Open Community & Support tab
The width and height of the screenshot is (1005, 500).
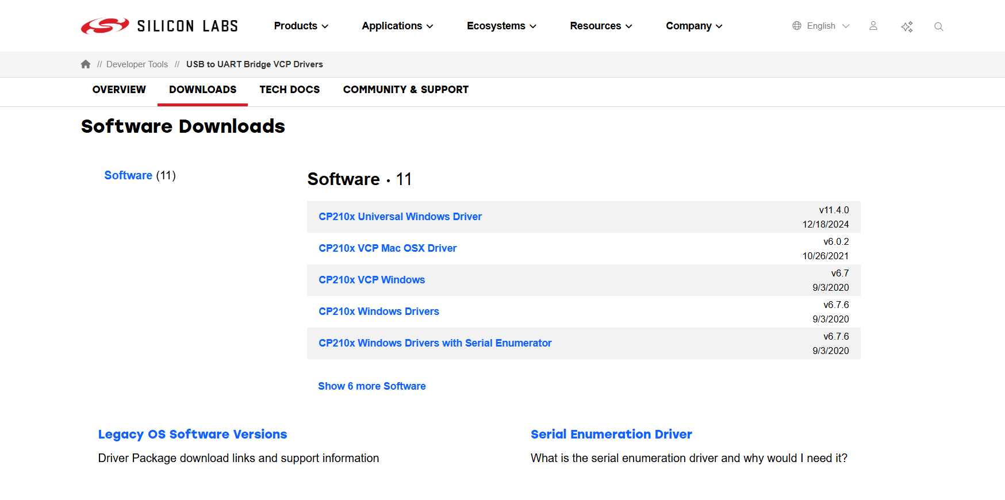[x=405, y=90]
